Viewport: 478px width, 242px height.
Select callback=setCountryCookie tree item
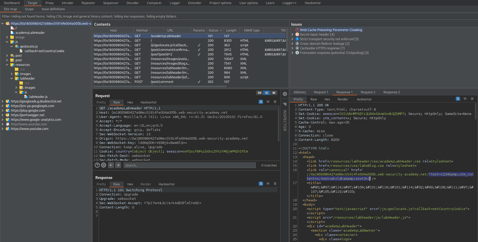(44, 51)
